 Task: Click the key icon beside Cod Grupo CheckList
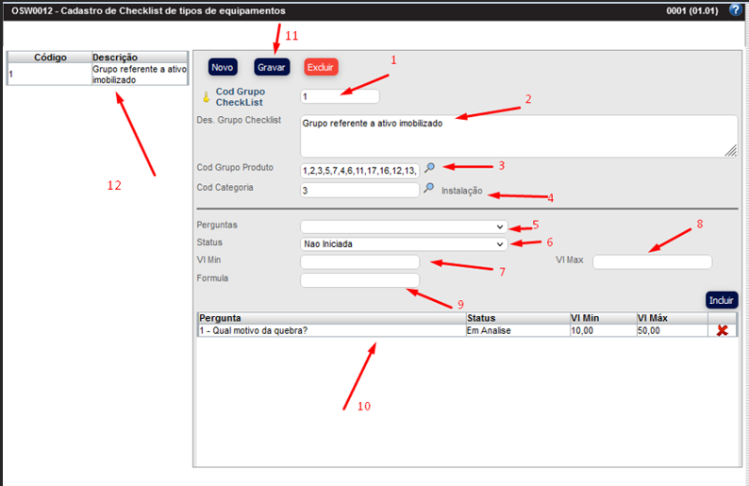coord(207,96)
